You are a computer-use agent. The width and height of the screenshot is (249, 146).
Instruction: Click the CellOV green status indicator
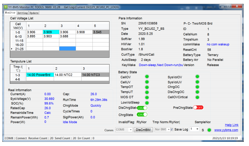tap(147, 77)
